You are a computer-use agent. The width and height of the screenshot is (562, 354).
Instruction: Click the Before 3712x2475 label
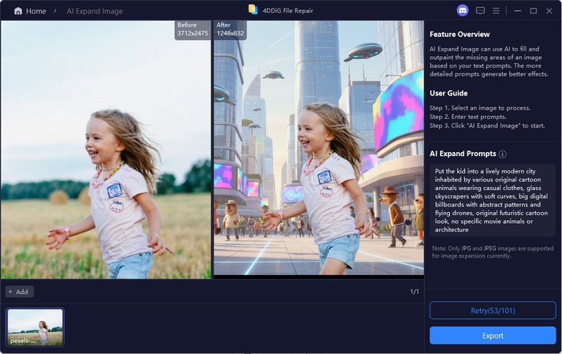[192, 29]
